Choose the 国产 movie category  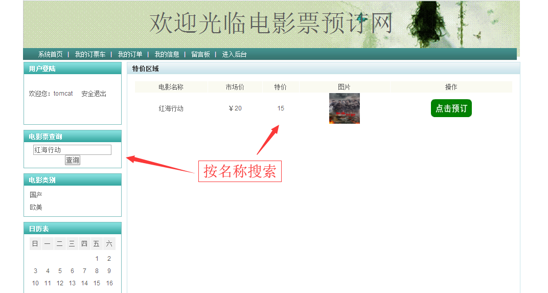point(36,195)
